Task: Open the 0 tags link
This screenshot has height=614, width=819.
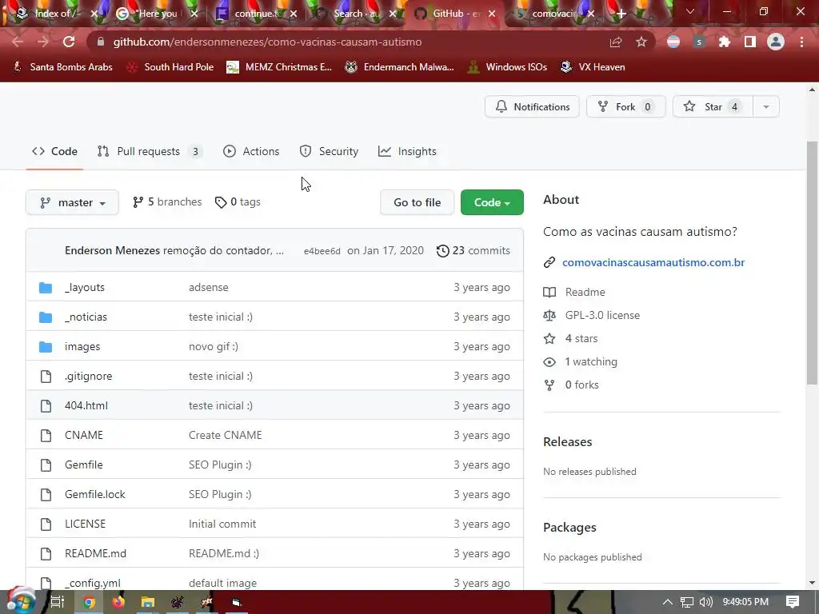Action: pyautogui.click(x=238, y=202)
